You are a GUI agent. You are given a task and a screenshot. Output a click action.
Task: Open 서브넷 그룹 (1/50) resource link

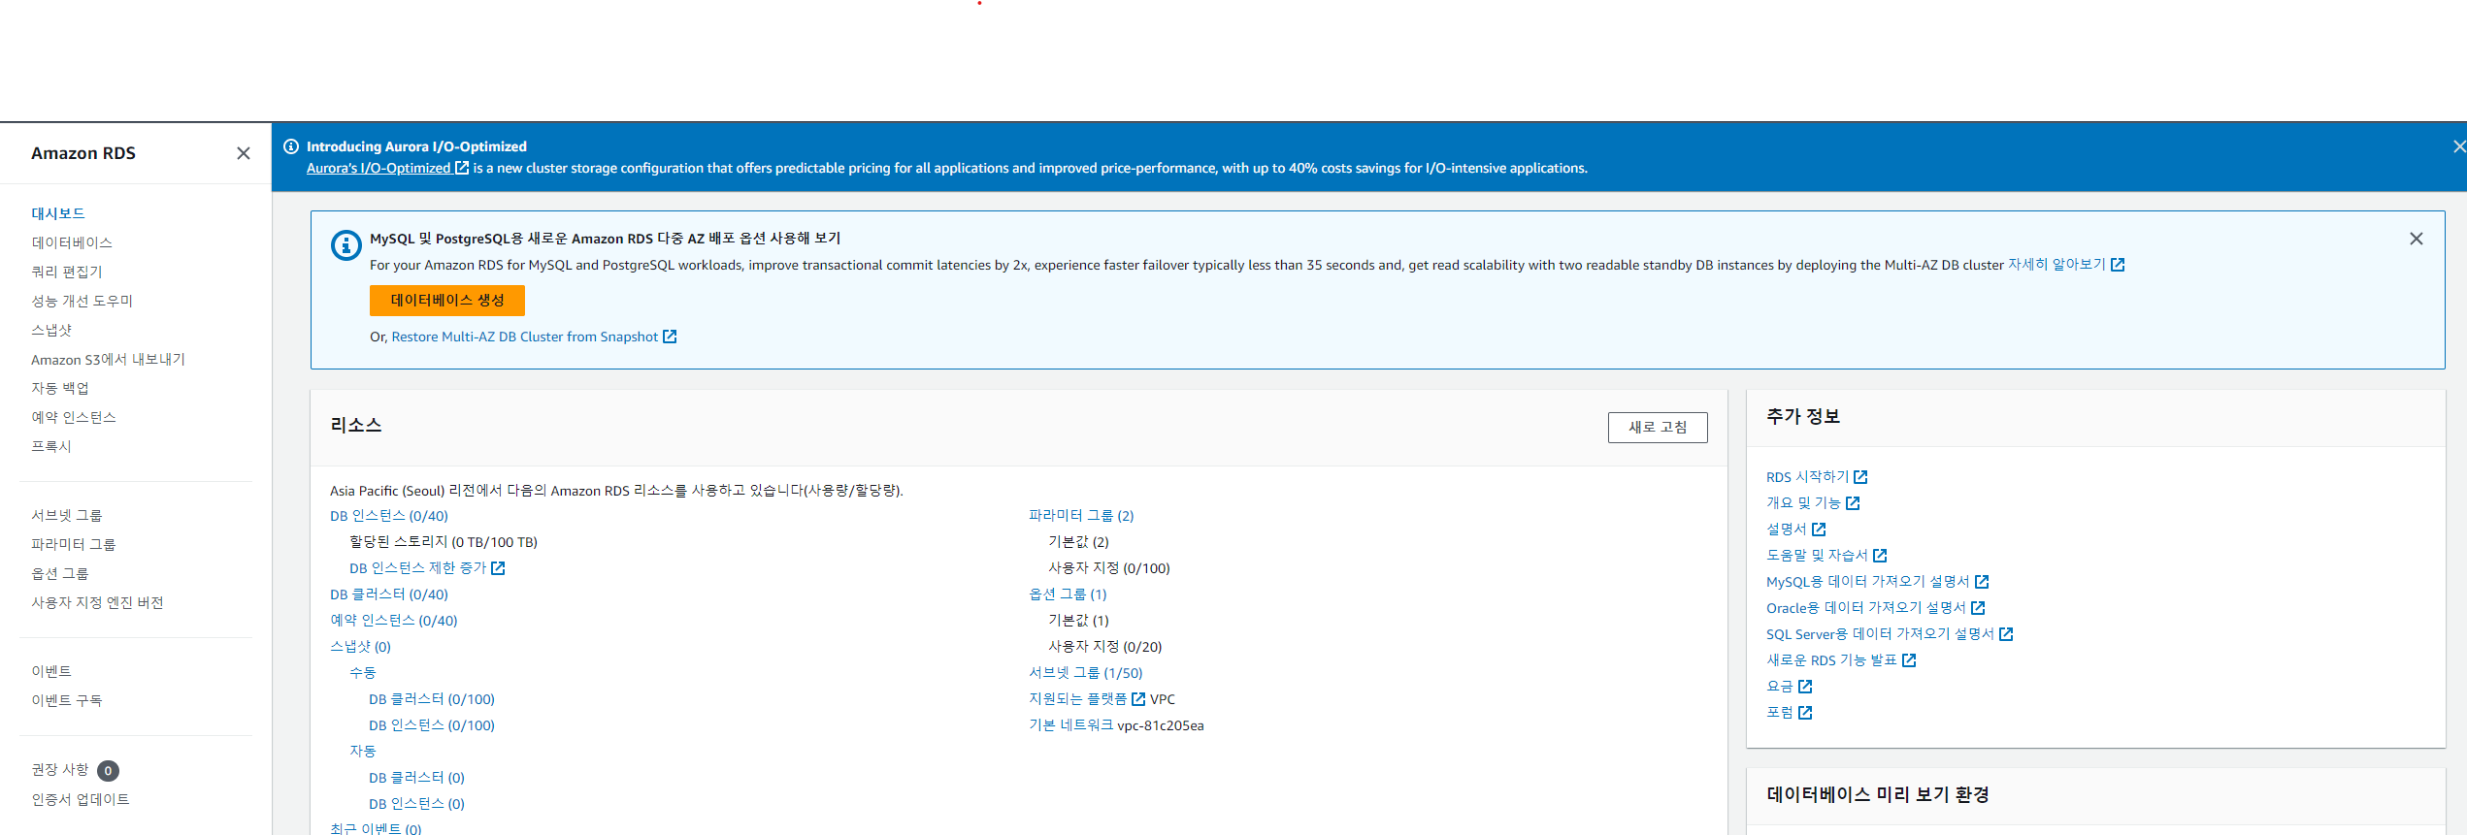tap(1086, 673)
